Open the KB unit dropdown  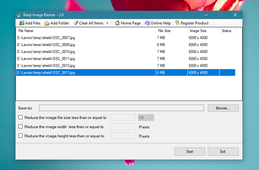click(146, 118)
